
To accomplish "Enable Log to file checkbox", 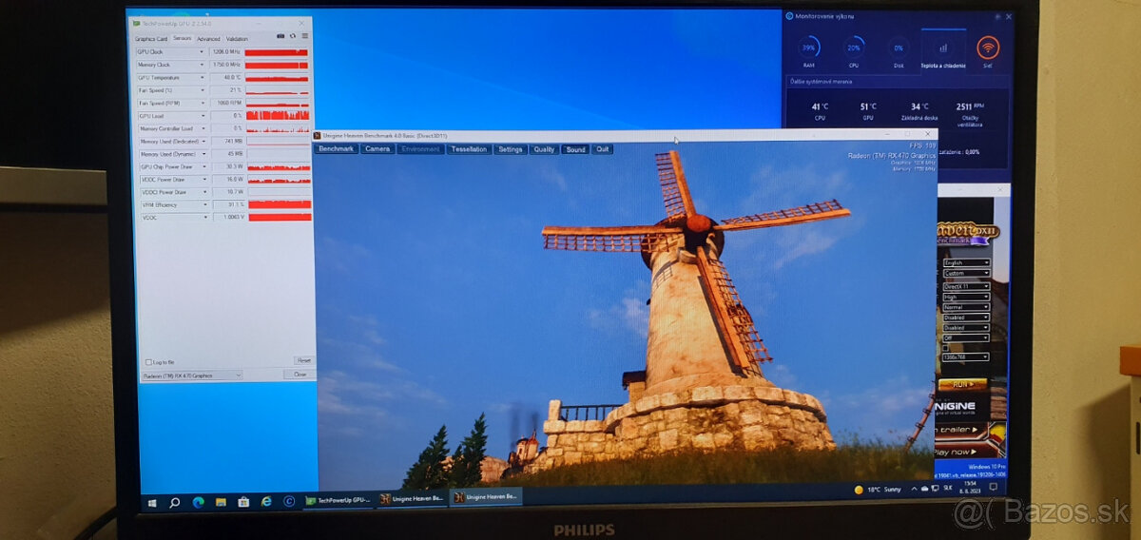I will pos(148,362).
